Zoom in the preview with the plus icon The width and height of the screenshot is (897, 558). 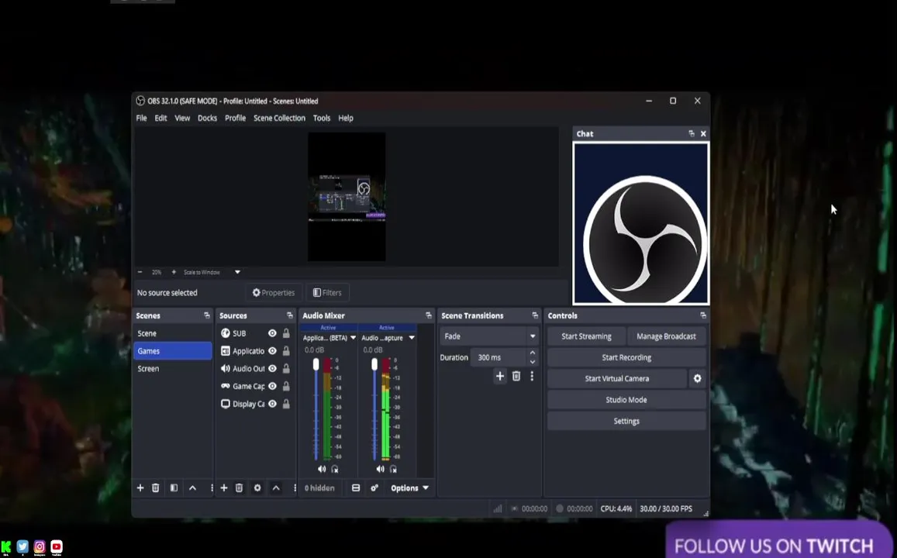coord(174,272)
